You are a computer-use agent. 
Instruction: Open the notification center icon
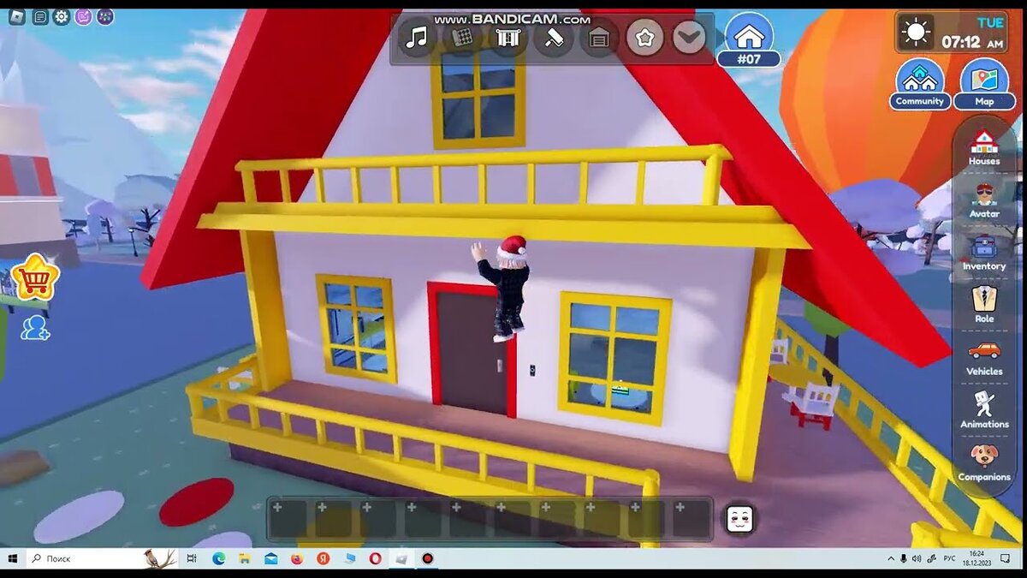(x=1006, y=558)
